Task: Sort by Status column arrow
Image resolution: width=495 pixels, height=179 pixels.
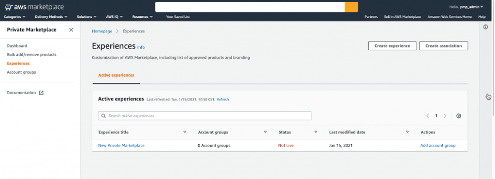Action: click(x=316, y=132)
